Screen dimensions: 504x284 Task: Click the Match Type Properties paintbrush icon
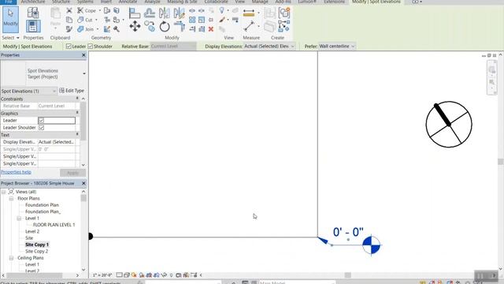click(x=69, y=29)
